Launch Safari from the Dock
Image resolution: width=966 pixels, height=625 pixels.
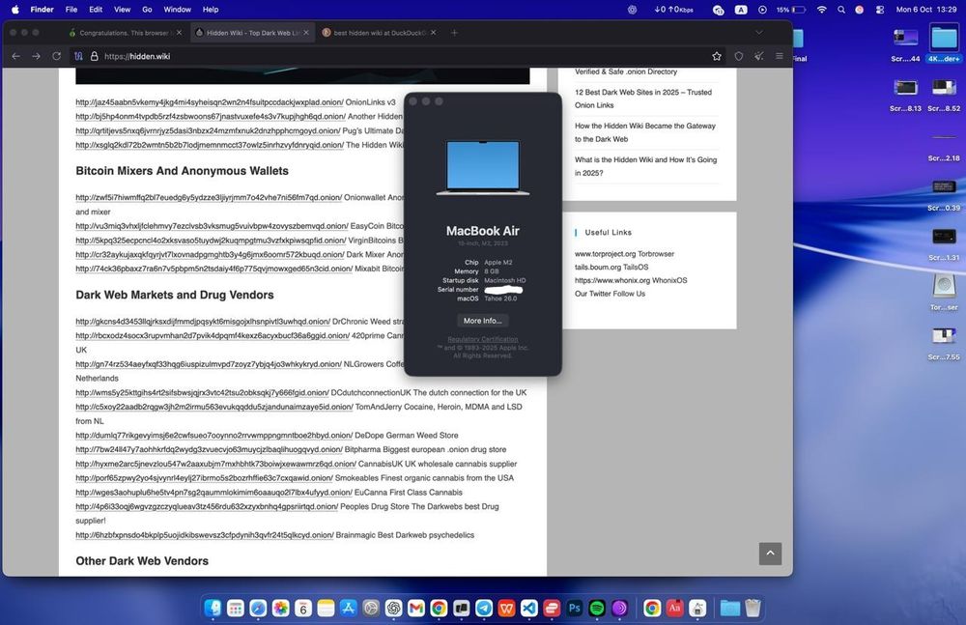tap(258, 609)
